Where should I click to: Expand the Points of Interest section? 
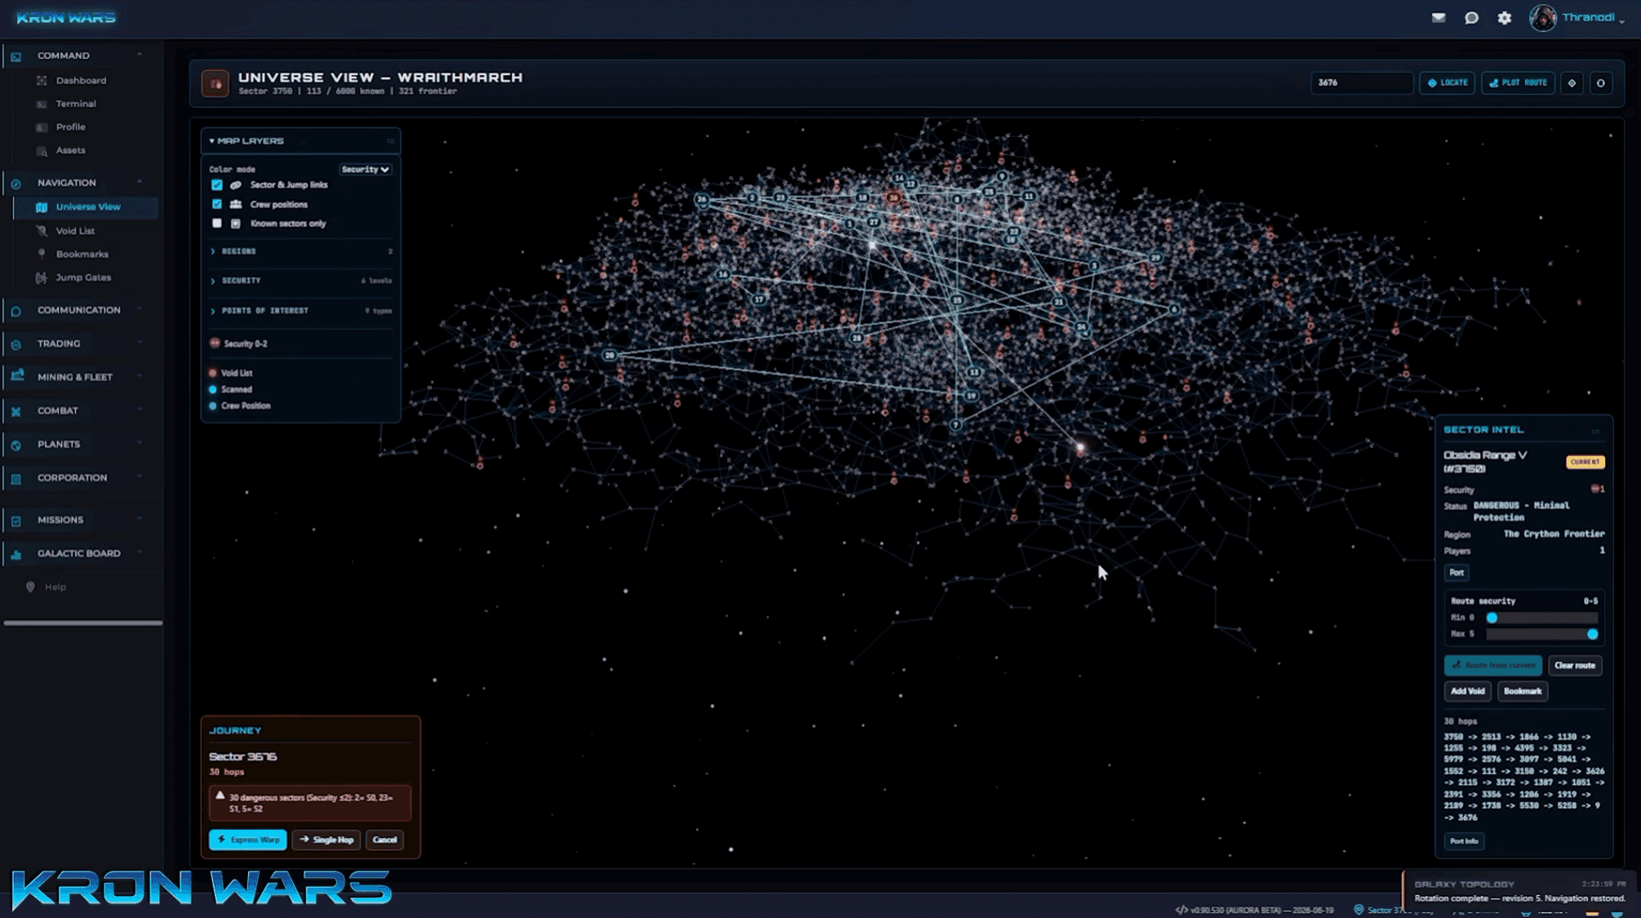point(300,311)
